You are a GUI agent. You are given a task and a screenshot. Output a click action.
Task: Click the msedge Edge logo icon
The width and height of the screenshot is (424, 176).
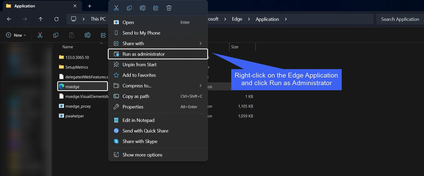pos(61,86)
